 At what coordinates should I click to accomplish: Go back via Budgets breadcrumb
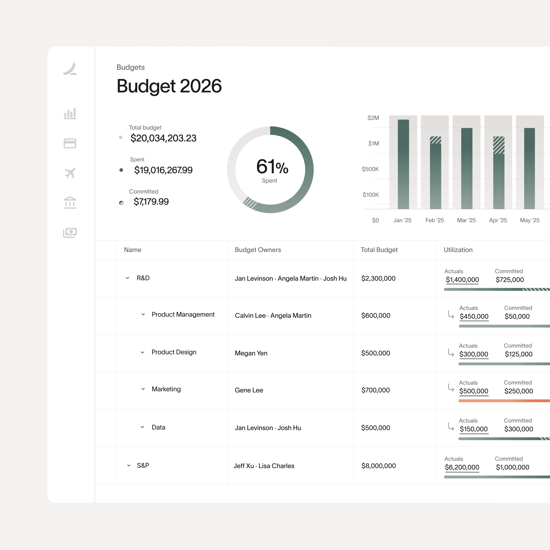click(x=131, y=67)
